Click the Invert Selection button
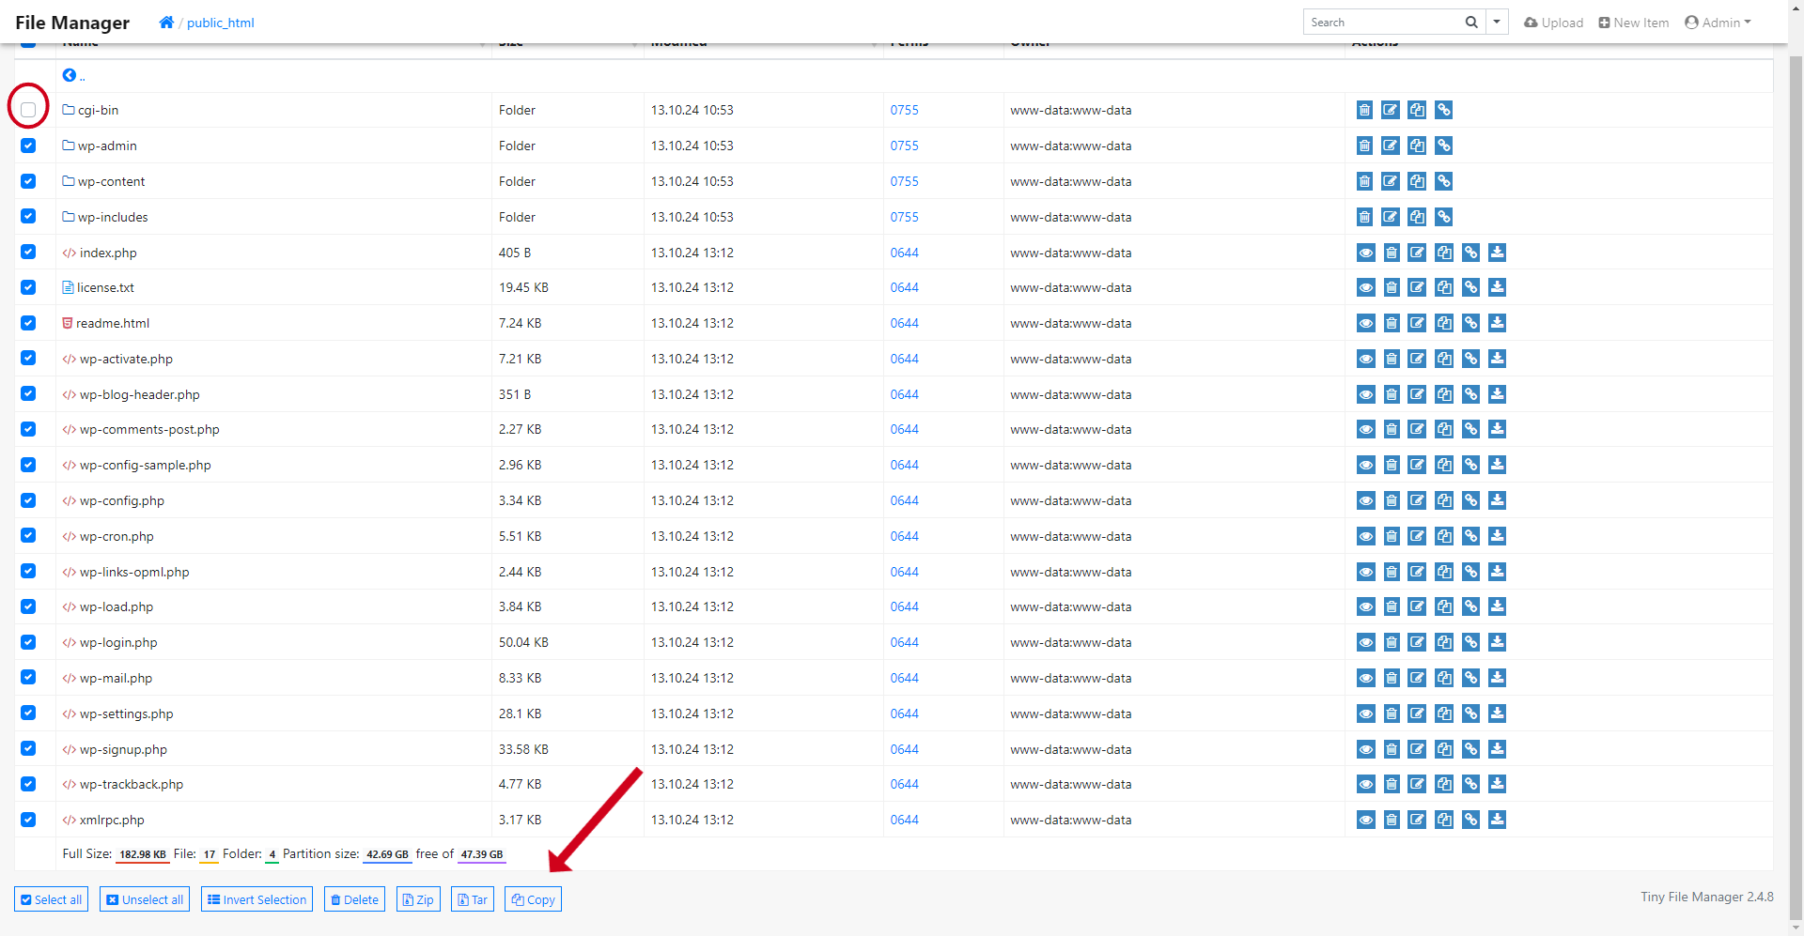The height and width of the screenshot is (936, 1804). 257,899
